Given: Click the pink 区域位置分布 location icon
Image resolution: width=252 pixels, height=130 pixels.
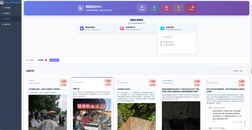Looking at the screenshot, I should (x=122, y=28).
